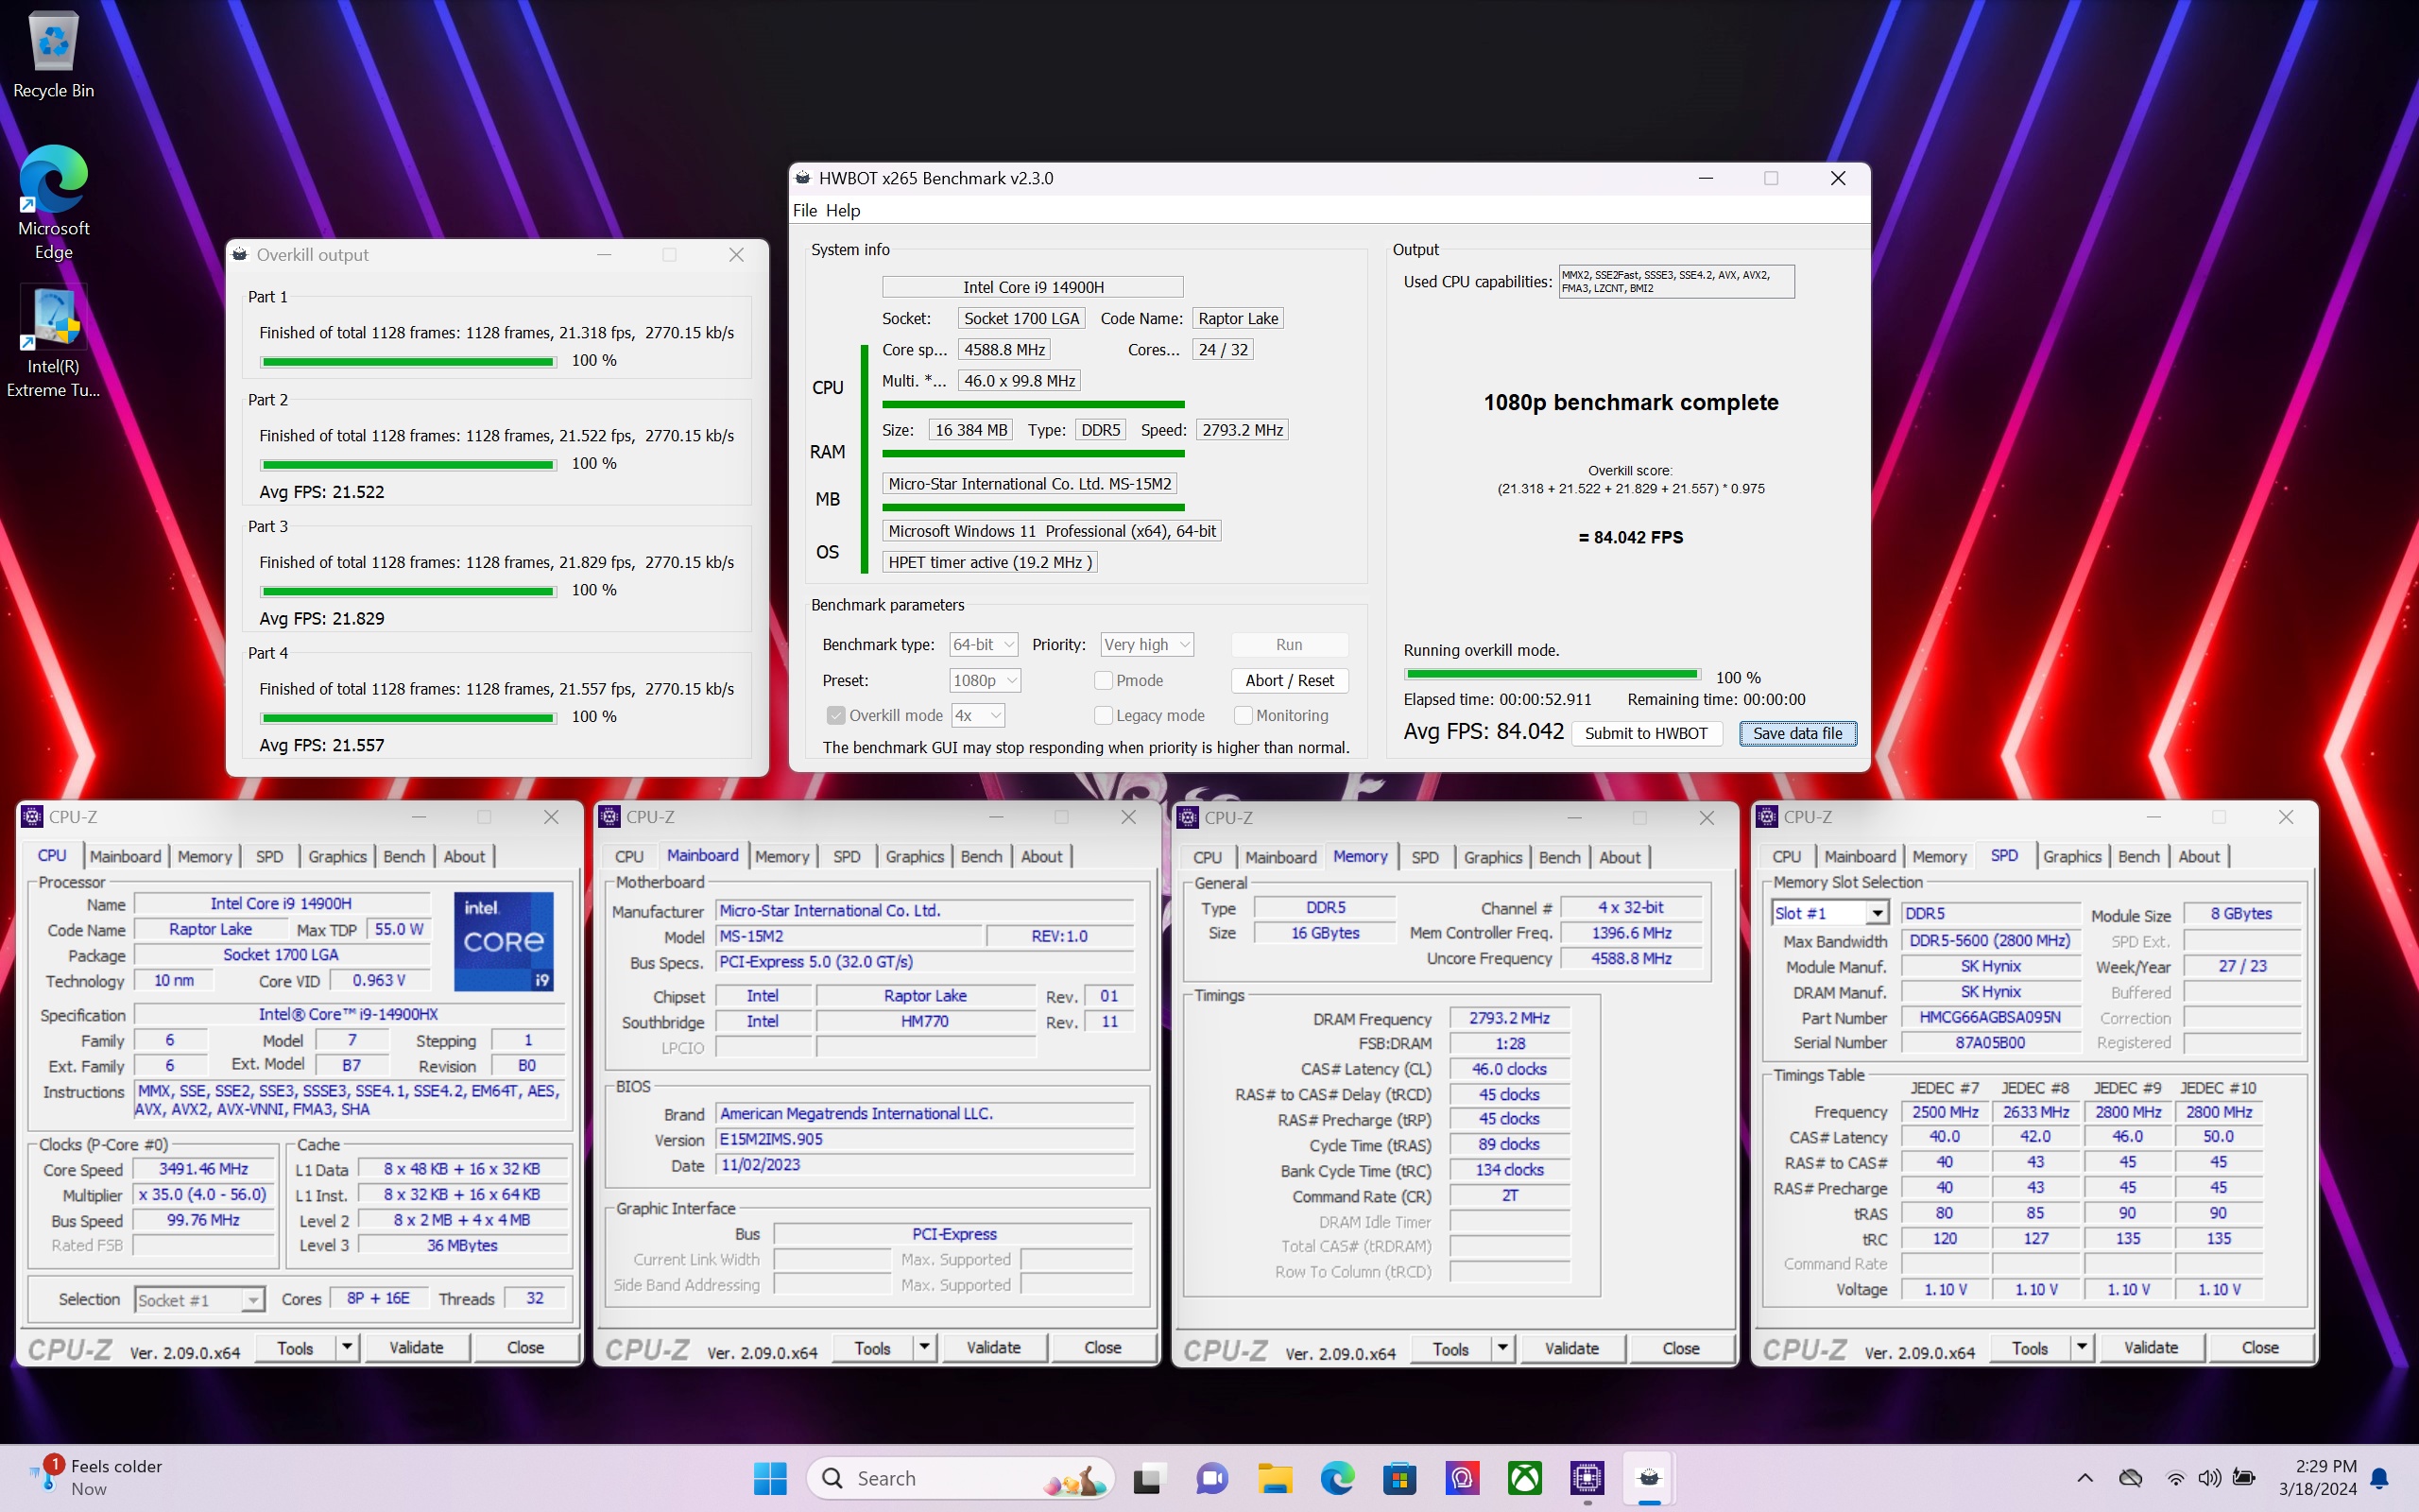
Task: Open the Xbox app on the taskbar
Action: (1525, 1478)
